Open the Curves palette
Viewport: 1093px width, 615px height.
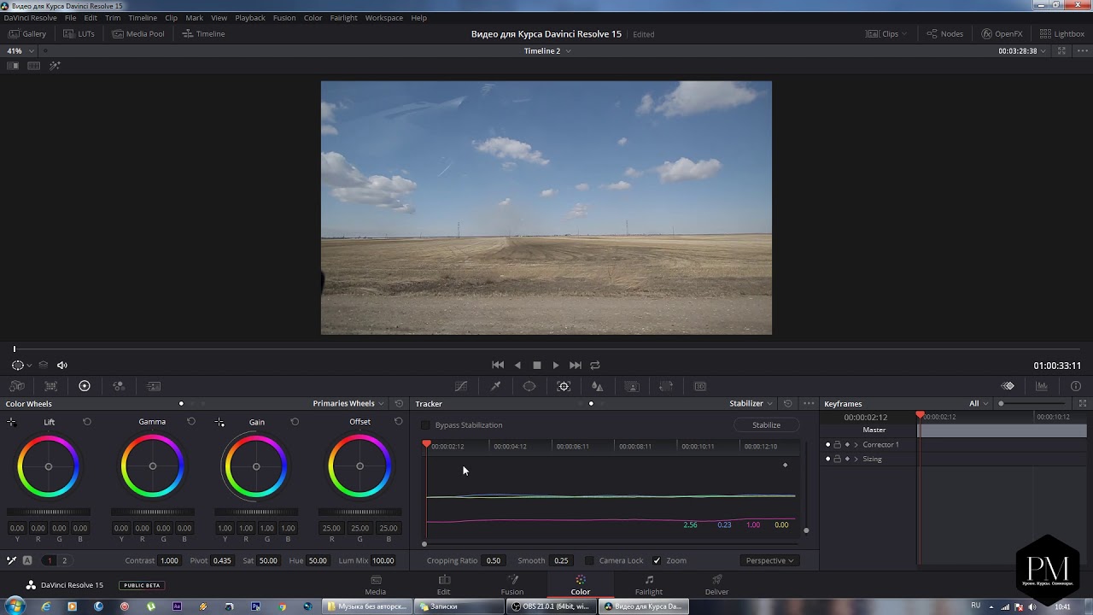click(461, 386)
